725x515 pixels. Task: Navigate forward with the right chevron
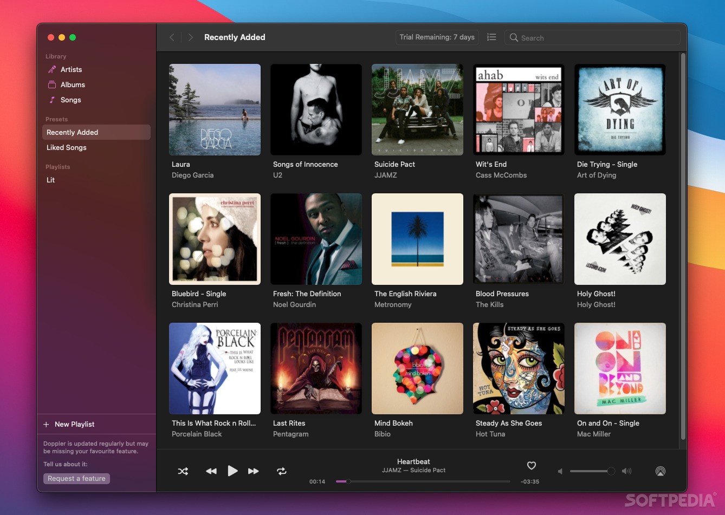[x=190, y=37]
